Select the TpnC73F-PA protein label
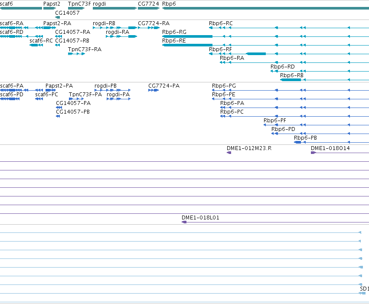 click(85, 95)
